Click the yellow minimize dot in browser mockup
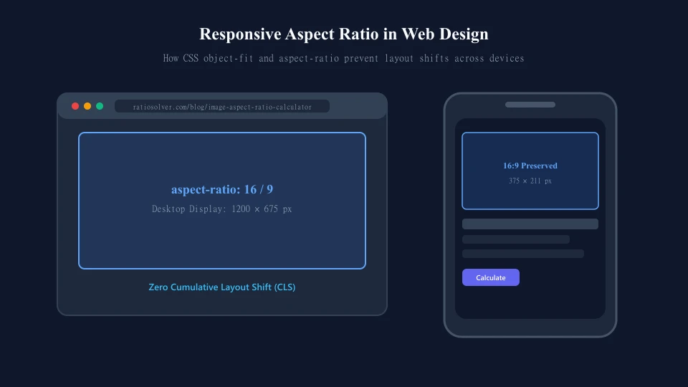 [87, 106]
